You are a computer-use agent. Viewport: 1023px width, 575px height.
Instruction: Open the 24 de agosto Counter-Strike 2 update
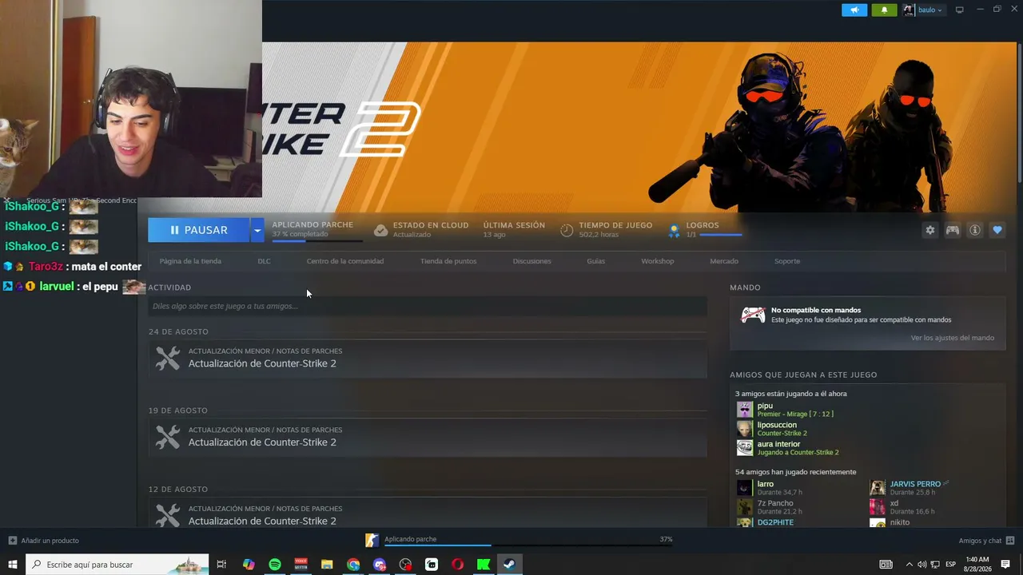coord(428,358)
